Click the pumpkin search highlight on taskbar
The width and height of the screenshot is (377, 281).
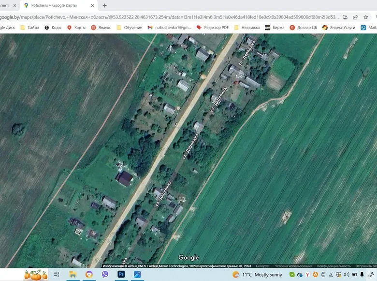(x=36, y=275)
